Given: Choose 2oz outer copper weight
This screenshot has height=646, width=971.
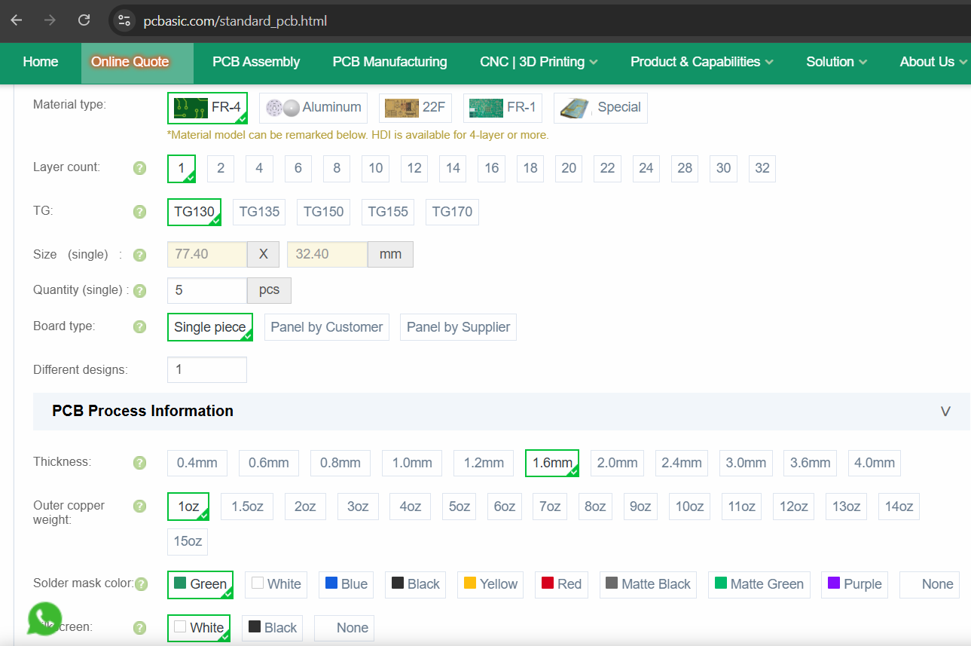Looking at the screenshot, I should click(x=305, y=507).
